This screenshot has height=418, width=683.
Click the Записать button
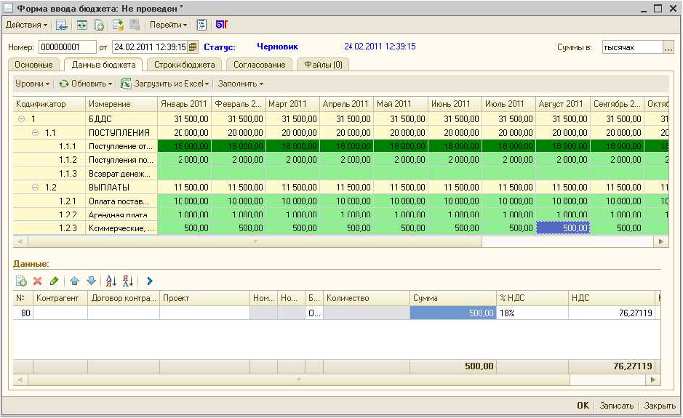[616, 406]
